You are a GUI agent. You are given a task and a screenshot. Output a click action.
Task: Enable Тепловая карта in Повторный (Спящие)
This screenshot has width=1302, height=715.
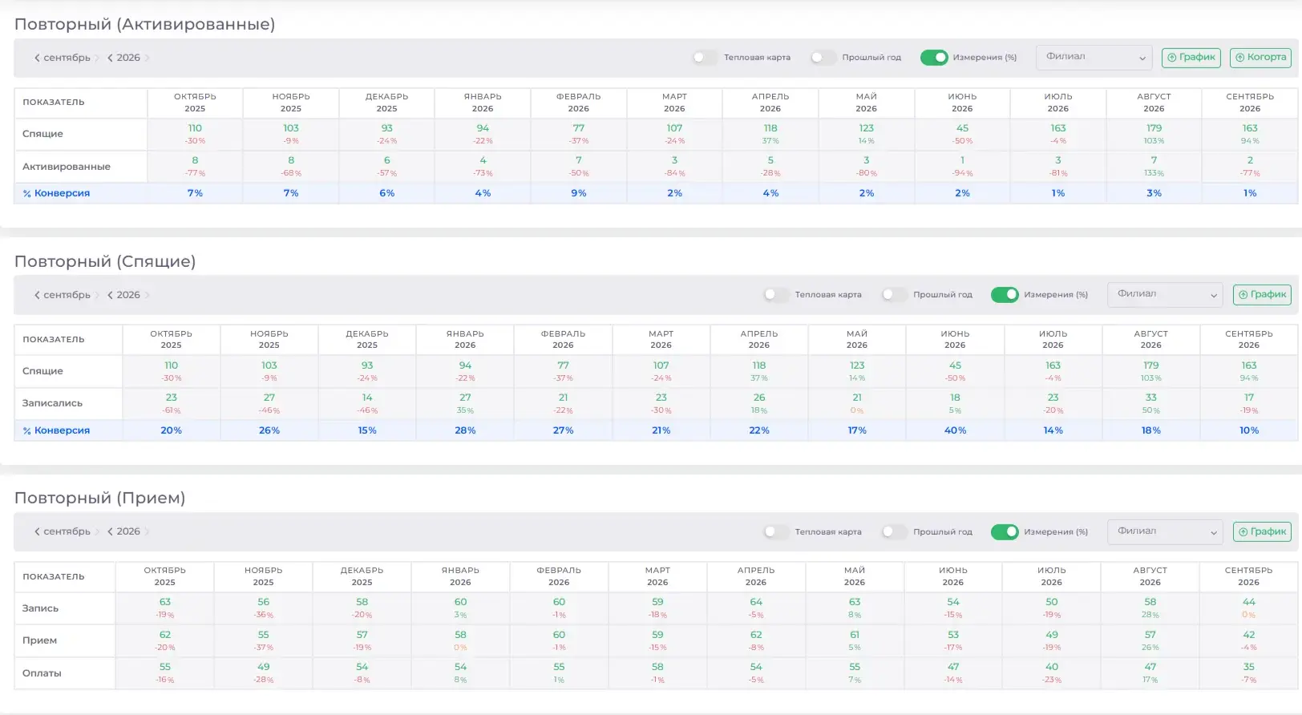coord(776,295)
